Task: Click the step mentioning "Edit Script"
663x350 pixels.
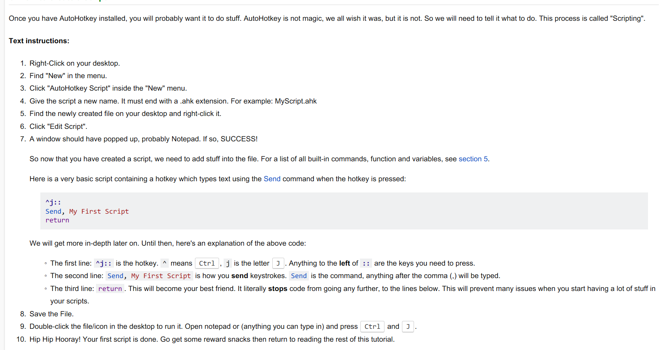Action: 58,126
